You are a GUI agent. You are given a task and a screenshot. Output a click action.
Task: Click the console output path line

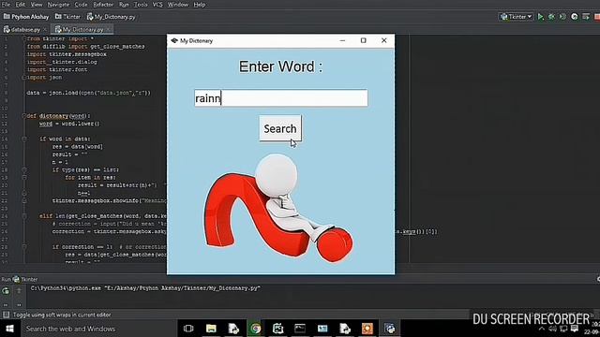point(145,288)
